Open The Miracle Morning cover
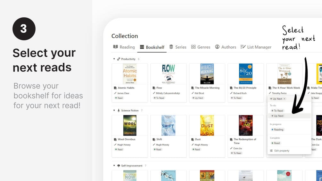This screenshot has height=181, width=322. click(207, 74)
